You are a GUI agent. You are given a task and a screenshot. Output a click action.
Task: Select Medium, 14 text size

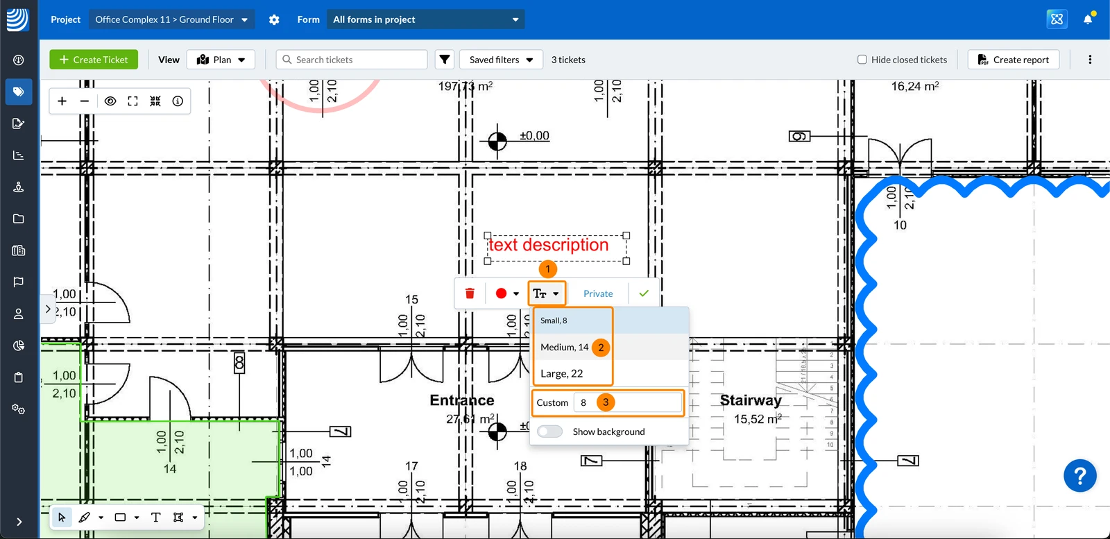point(610,347)
